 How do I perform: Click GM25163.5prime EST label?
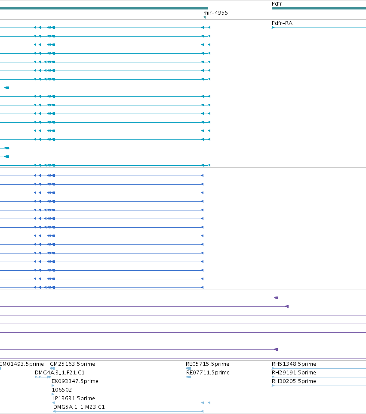tap(73, 364)
